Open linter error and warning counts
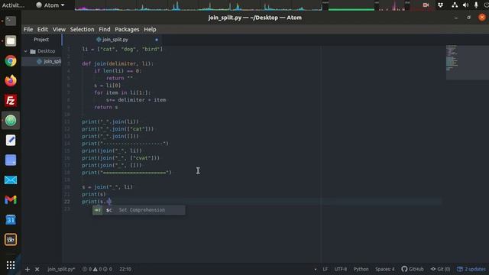The height and width of the screenshot is (275, 489). pos(97,269)
